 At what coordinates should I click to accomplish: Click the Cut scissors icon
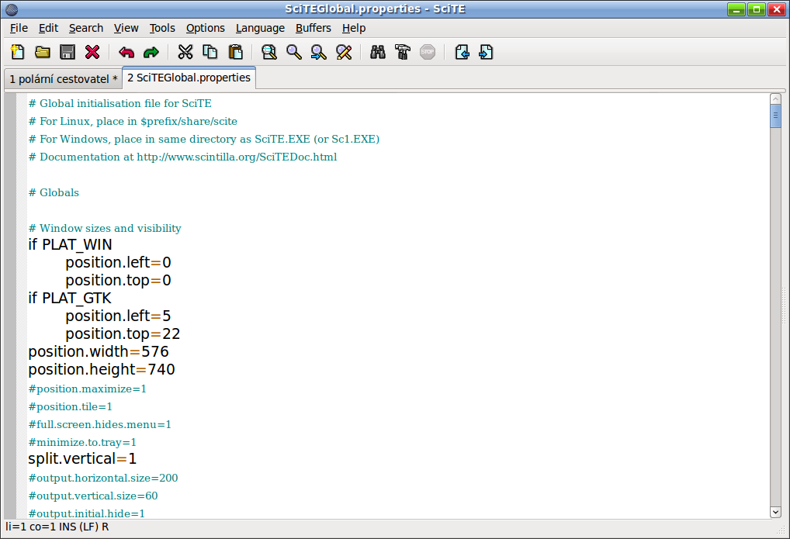185,52
